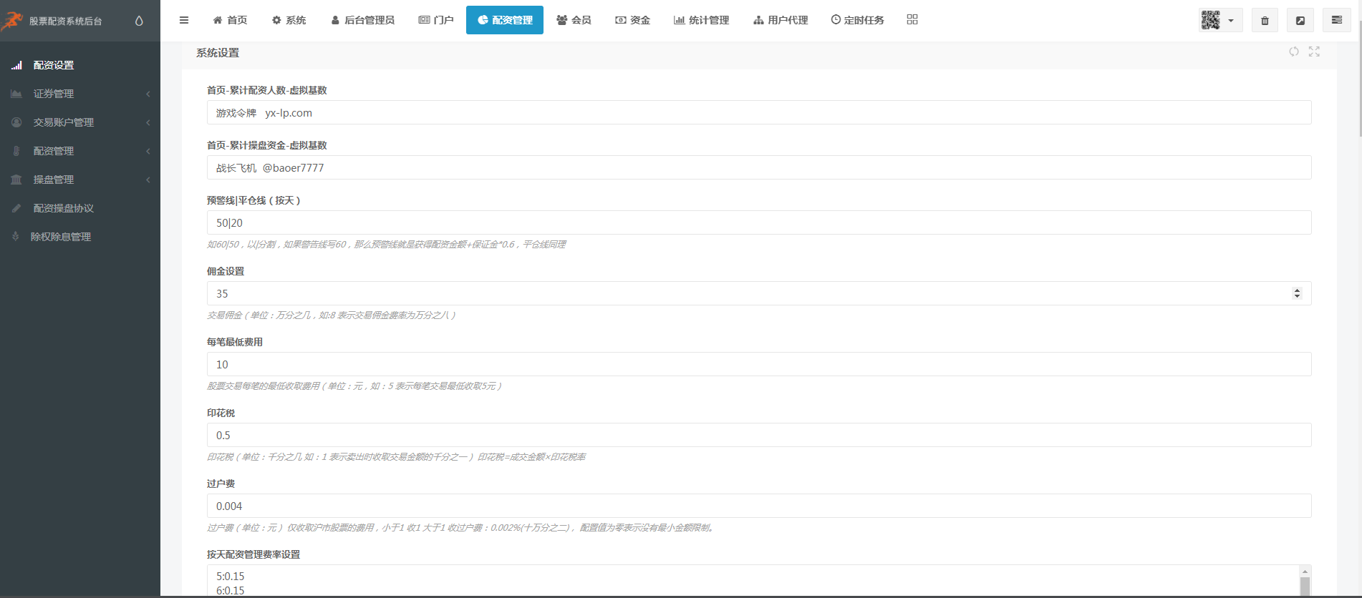This screenshot has width=1362, height=598.
Task: Open the 会员 menu
Action: coord(574,20)
